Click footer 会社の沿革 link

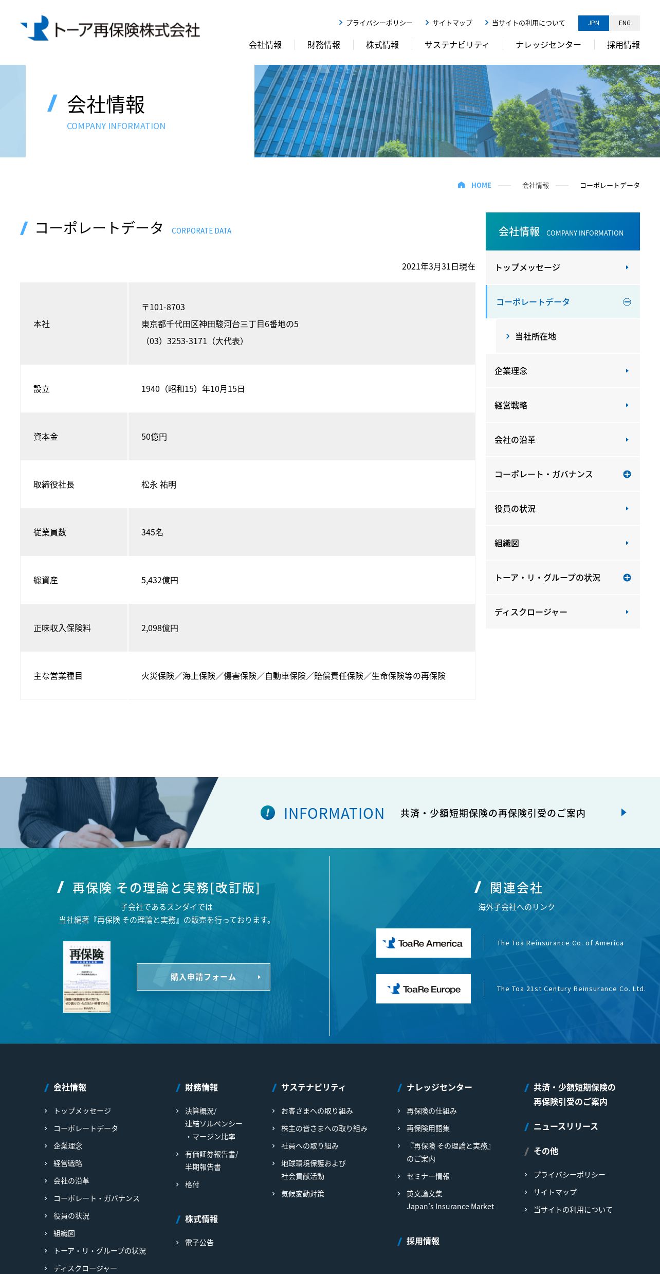coord(71,1181)
